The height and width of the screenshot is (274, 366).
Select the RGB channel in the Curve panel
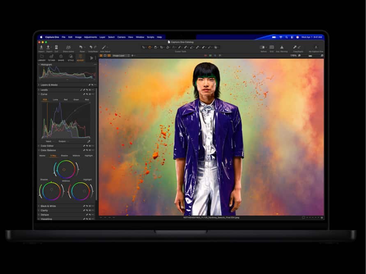45,99
